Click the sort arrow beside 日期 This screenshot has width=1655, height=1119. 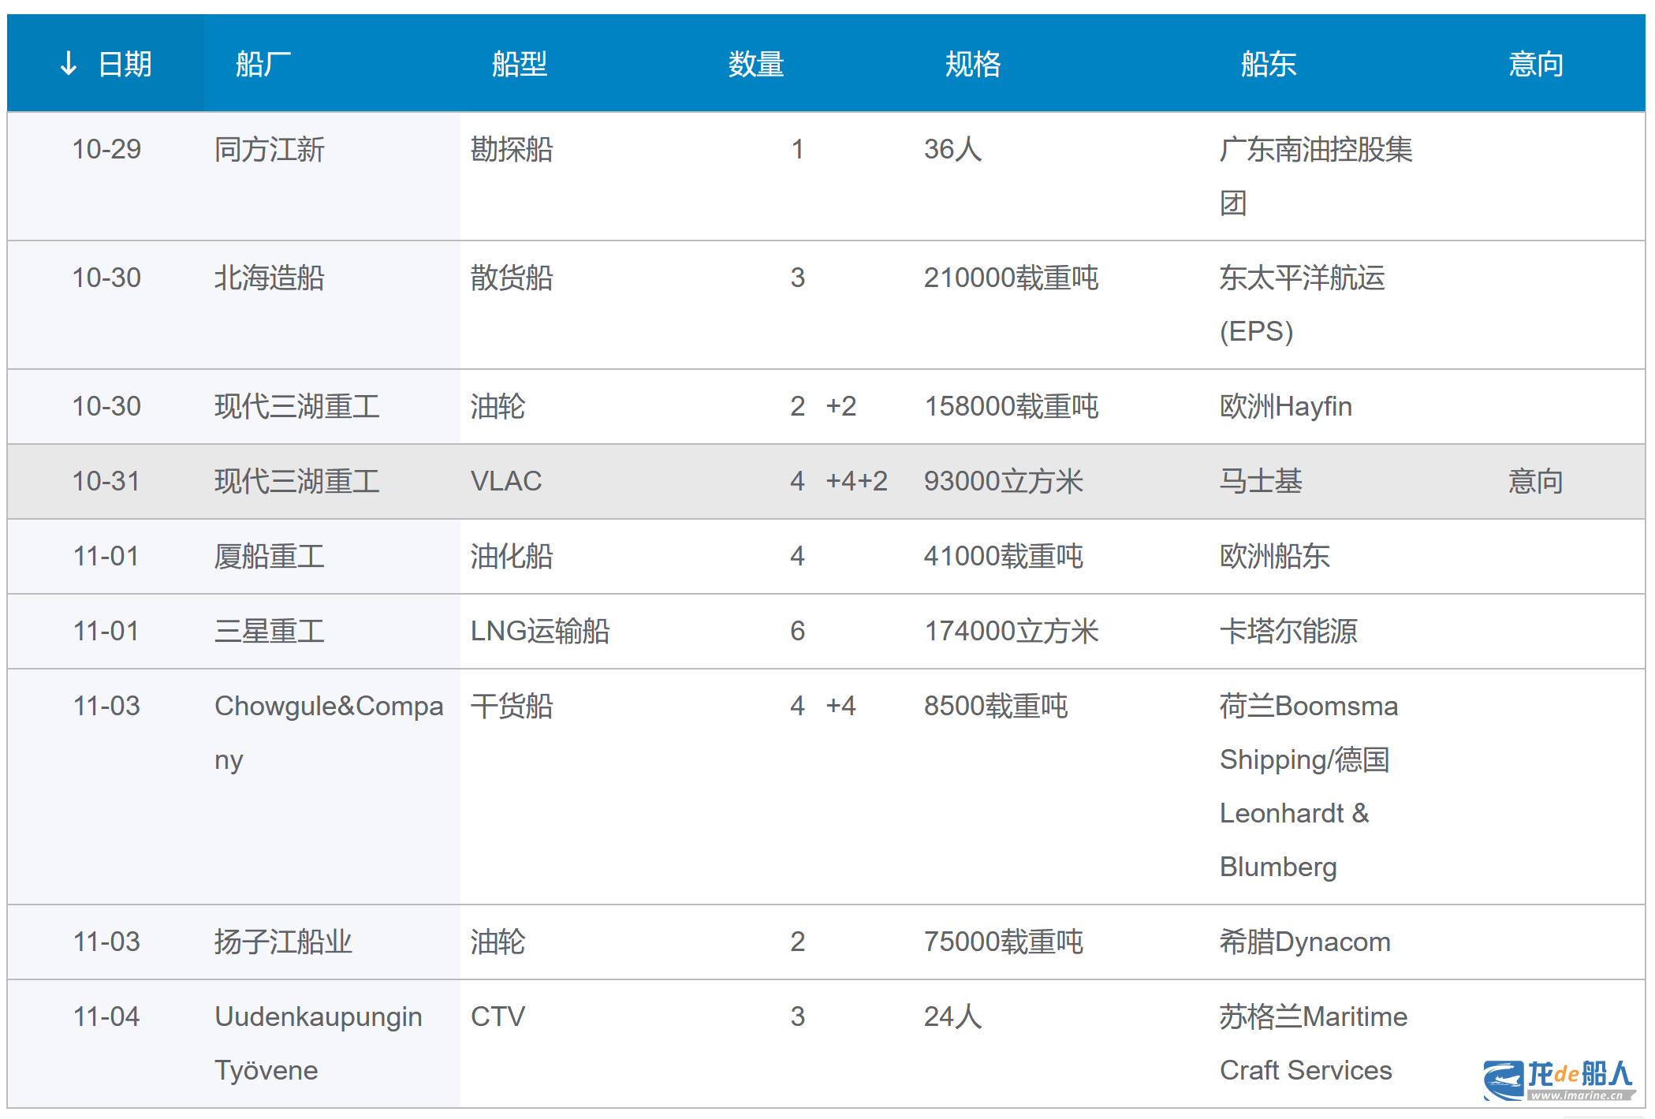[x=69, y=63]
